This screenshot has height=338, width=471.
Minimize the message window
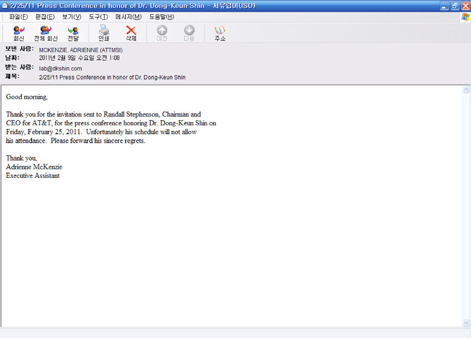pyautogui.click(x=444, y=6)
